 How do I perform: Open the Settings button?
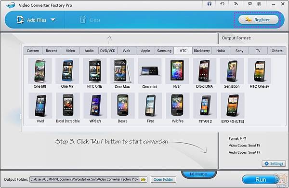point(274,163)
